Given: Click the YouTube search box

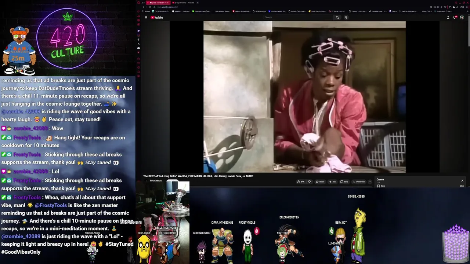Looking at the screenshot, I should click(x=298, y=17).
